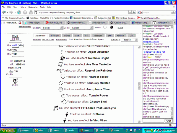This screenshot has height=133, width=177.
Task: Click the Heart of Yellow effect icon
Action: pyautogui.click(x=63, y=77)
